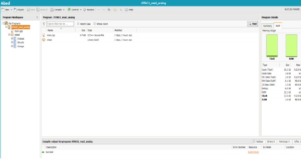This screenshot has height=159, width=301.
Task: Open the Build Details link
Action: [253, 152]
